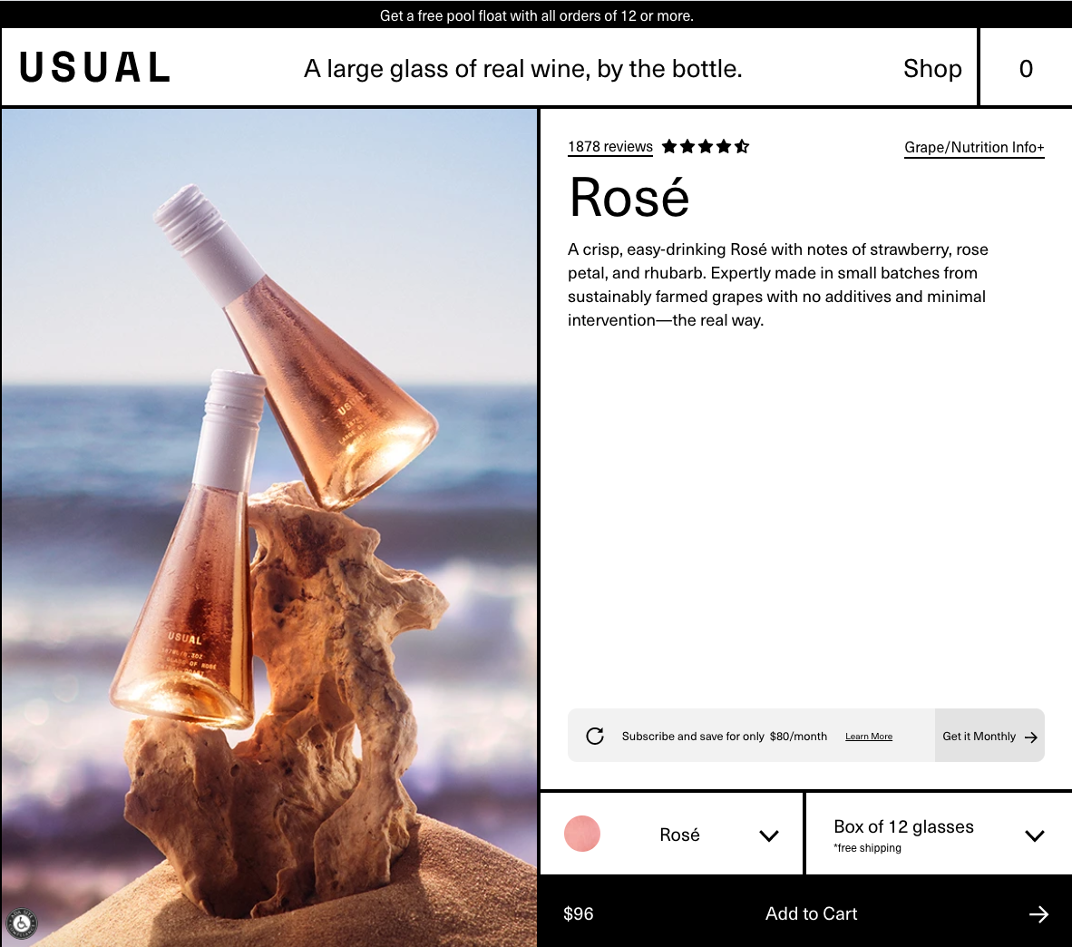Click the free pool float promo banner
Viewport: 1072px width, 947px height.
tap(536, 15)
